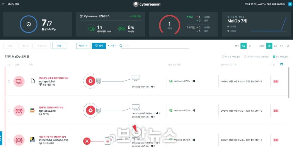The height and width of the screenshot is (147, 293).
Task: Click the 필터 button
Action: (x=99, y=46)
